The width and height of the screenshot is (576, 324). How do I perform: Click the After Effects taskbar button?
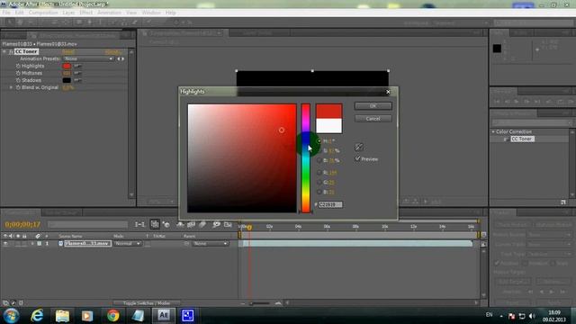coord(164,316)
